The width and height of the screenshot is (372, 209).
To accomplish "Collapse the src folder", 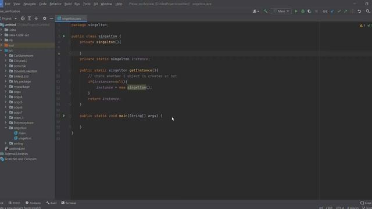I will 1,51.
